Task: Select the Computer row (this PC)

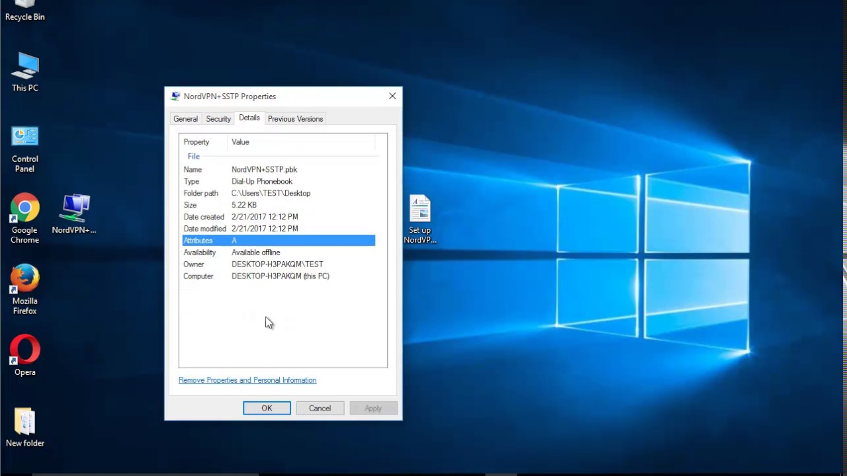Action: pos(279,276)
